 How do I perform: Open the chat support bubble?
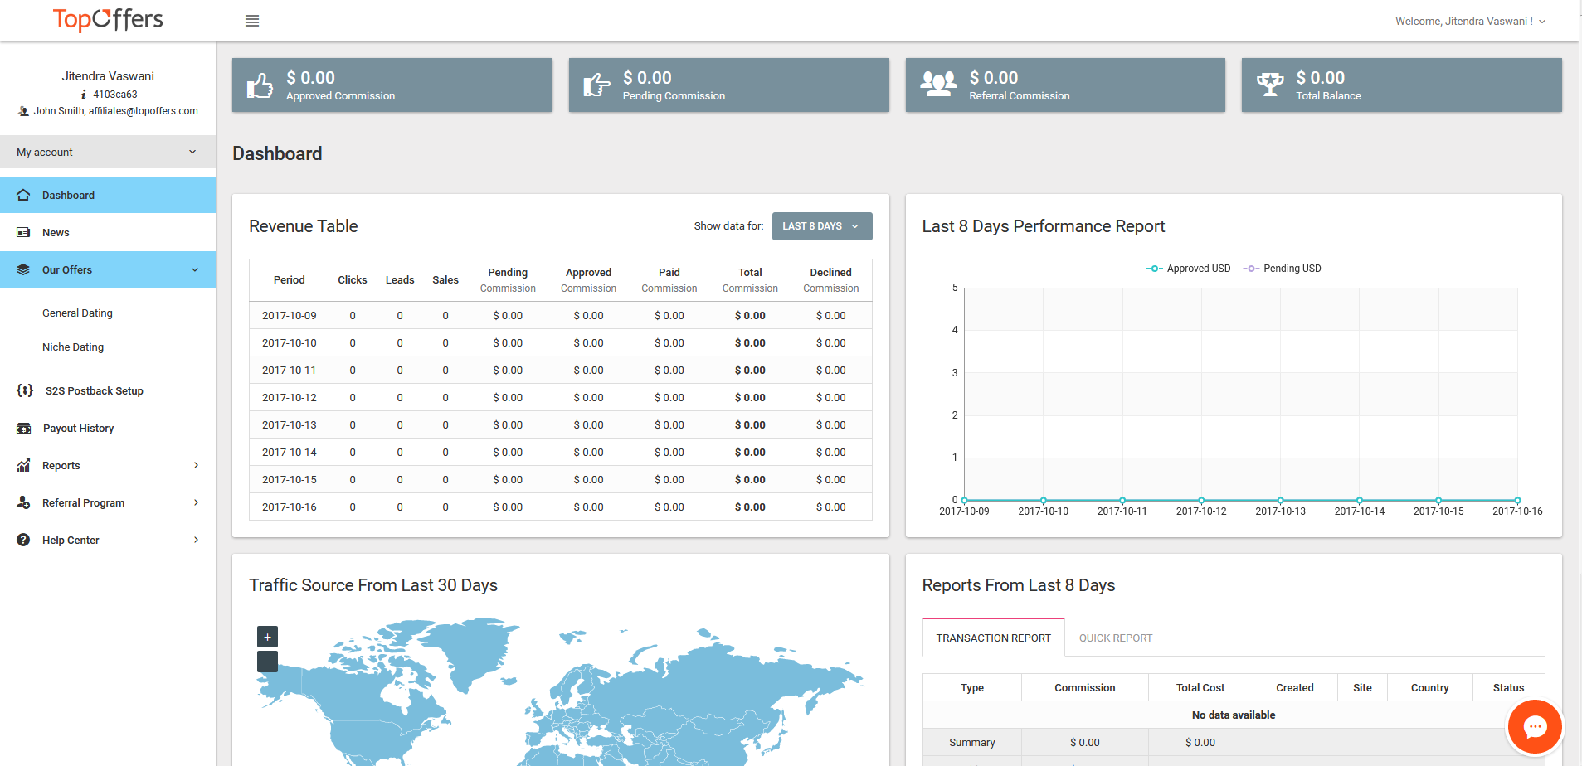pos(1535,726)
